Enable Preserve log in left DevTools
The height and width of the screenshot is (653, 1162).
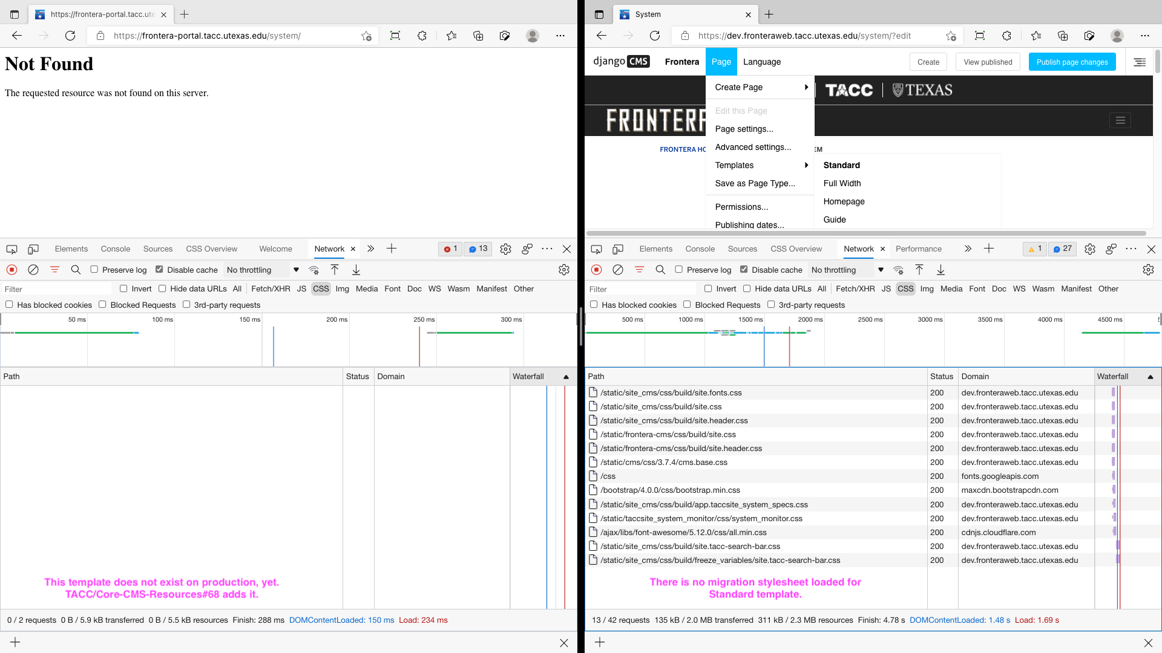tap(94, 270)
